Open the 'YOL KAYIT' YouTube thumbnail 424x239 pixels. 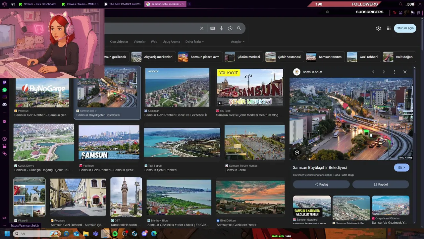[x=250, y=87]
